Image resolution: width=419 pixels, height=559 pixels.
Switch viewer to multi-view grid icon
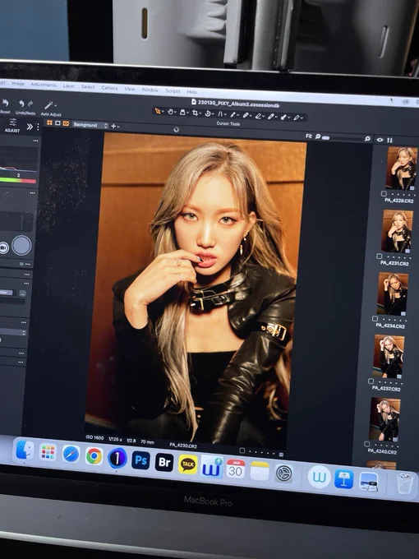(49, 122)
